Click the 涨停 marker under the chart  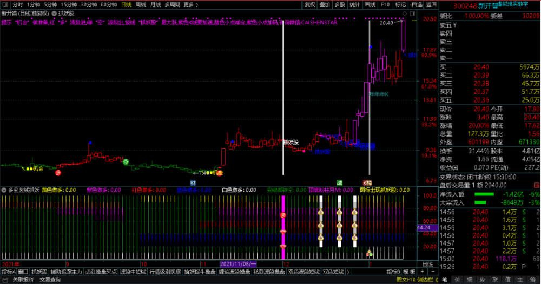[x=367, y=183]
